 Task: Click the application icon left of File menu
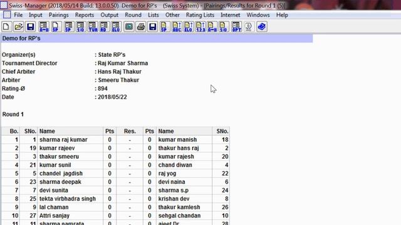click(7, 15)
